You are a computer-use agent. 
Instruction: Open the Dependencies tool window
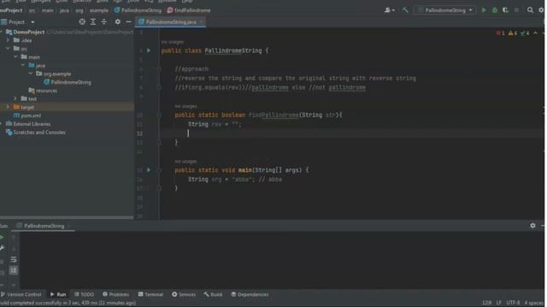coord(250,294)
